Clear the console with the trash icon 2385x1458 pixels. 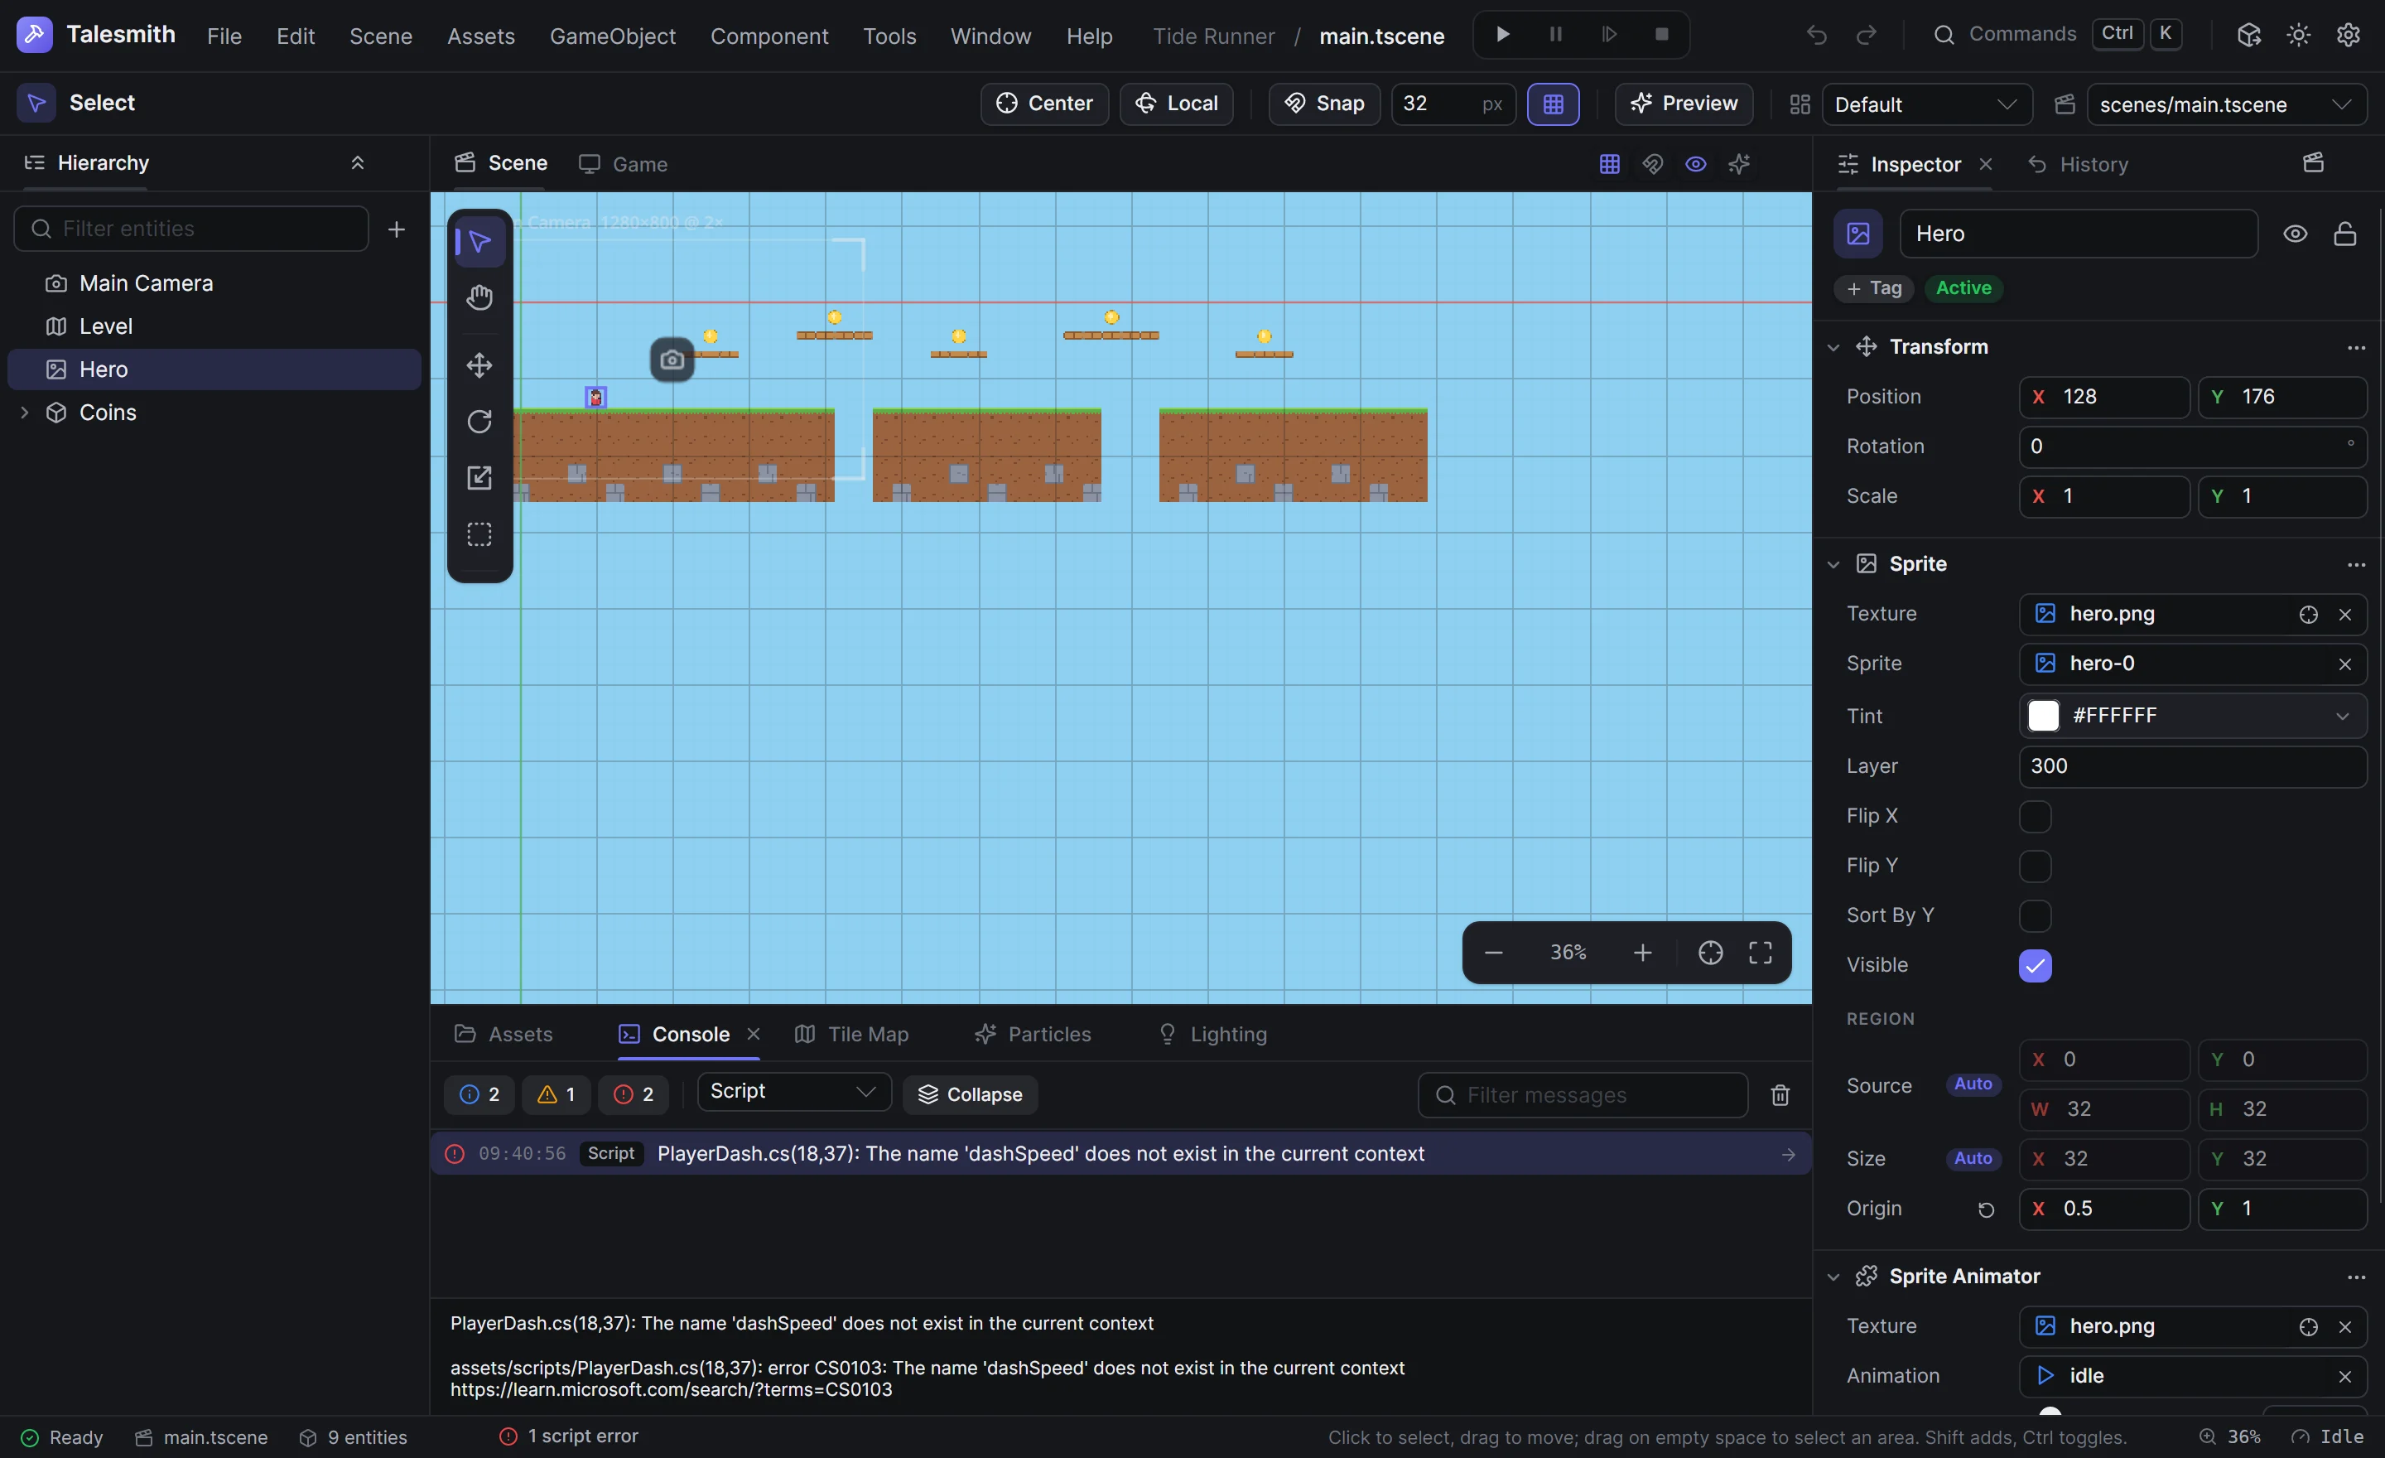(x=1779, y=1095)
